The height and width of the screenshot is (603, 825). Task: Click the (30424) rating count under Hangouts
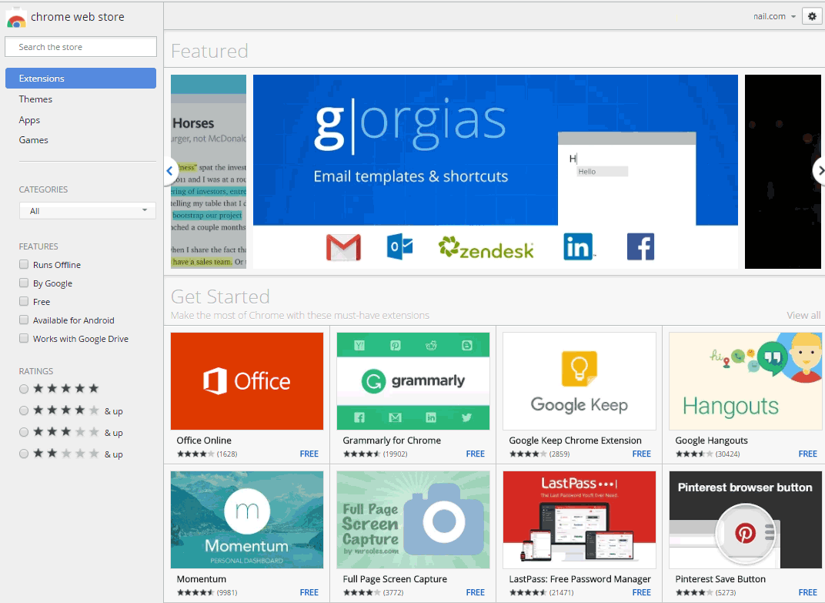pyautogui.click(x=728, y=454)
